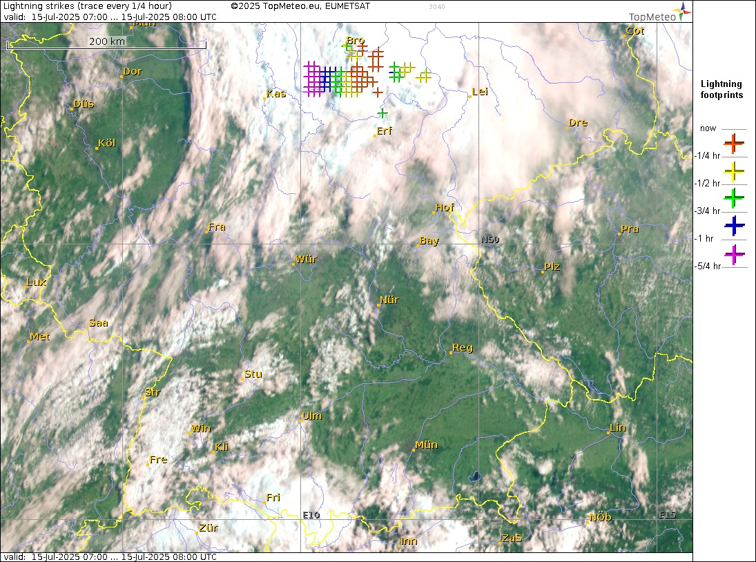Click the 'Wür' city label
This screenshot has height=562, width=756.
(x=306, y=259)
